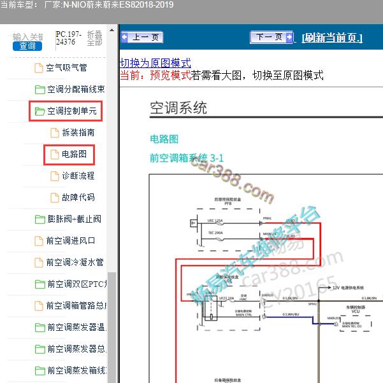Expand the 空调分配箱线束 folder icon

click(x=40, y=90)
